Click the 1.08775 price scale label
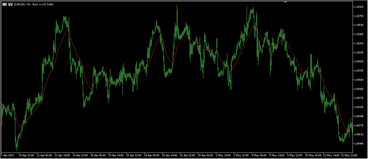Viewport: 368px width, 159px height. point(360,125)
